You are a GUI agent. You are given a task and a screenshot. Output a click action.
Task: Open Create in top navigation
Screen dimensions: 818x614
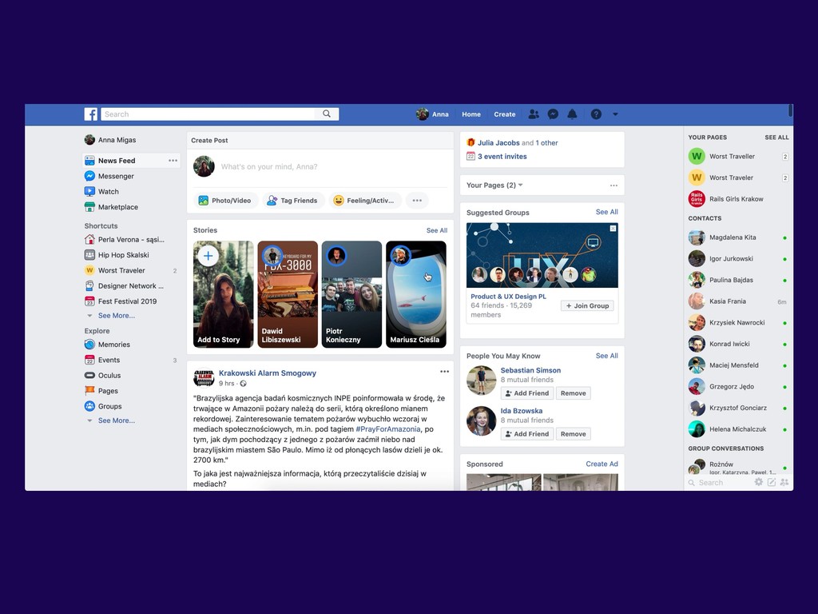click(505, 114)
